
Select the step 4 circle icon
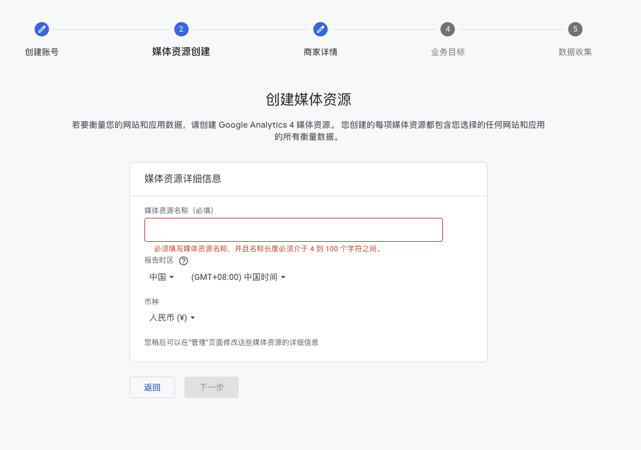tap(448, 29)
